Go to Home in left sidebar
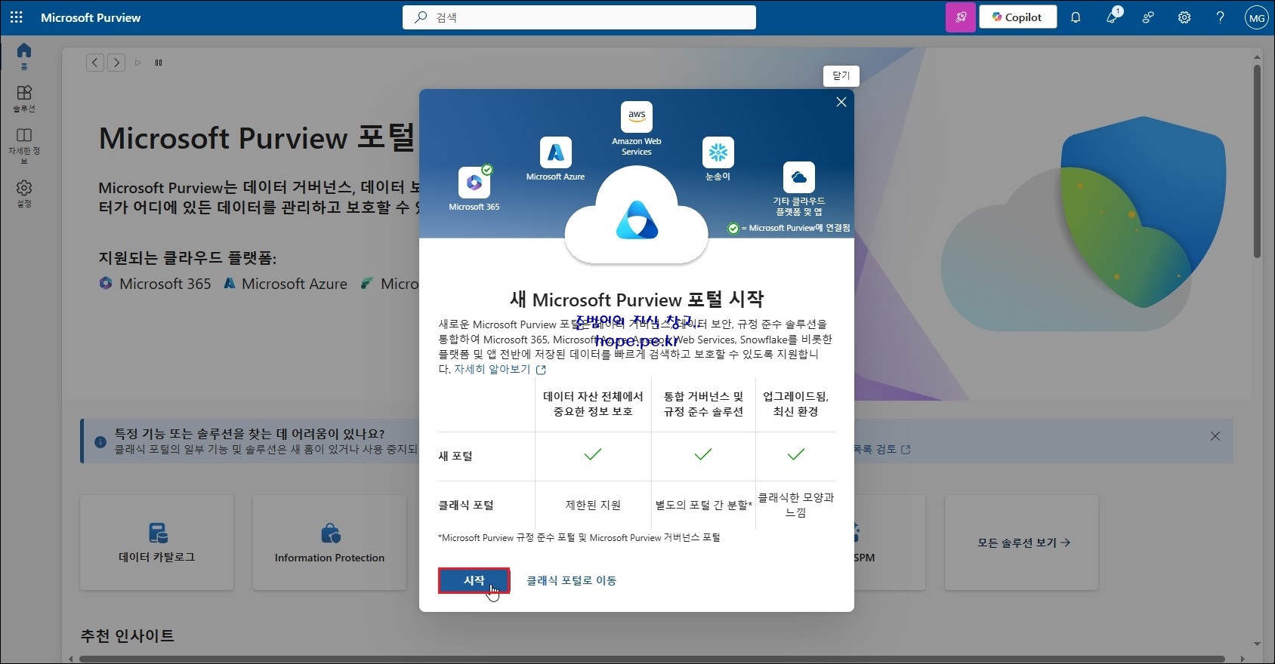1275x664 pixels. [x=24, y=56]
